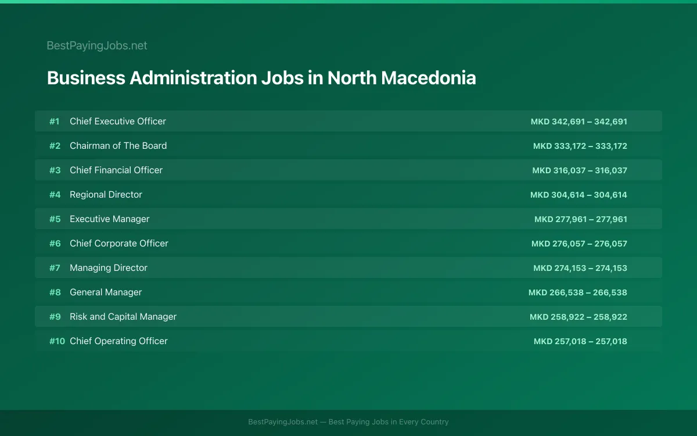Select the Regional Director job title
Image resolution: width=697 pixels, height=436 pixels.
[x=106, y=195]
